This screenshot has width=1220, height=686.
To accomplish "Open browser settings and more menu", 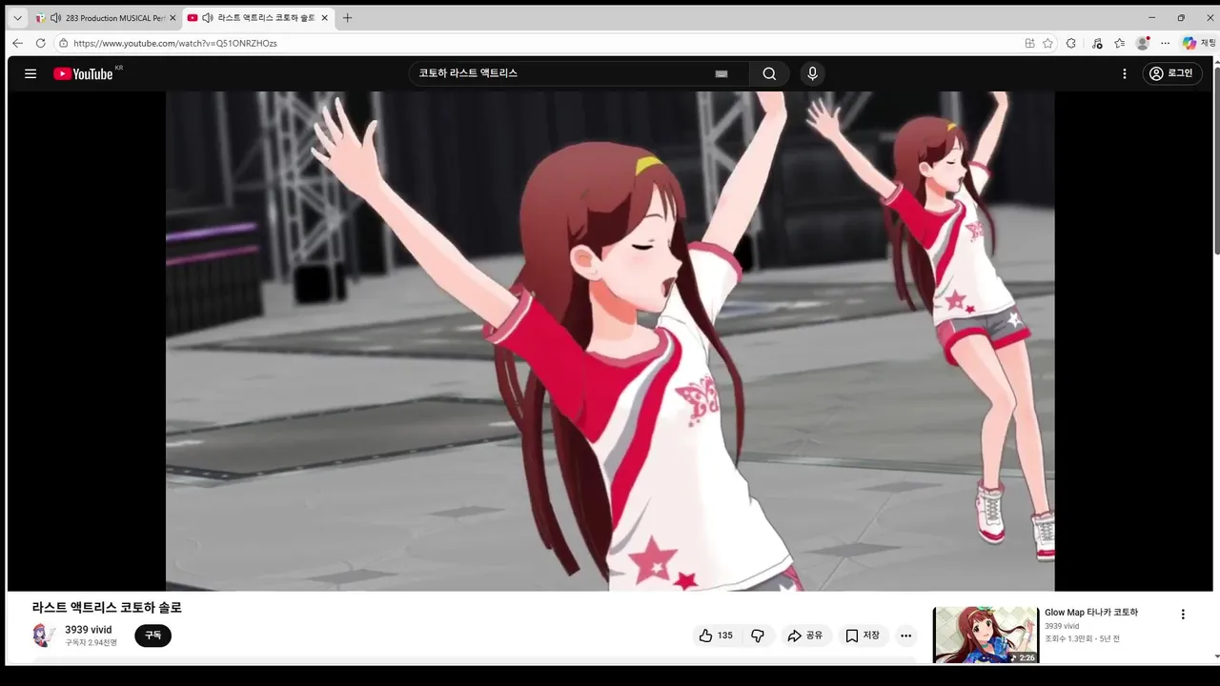I will 1165,43.
